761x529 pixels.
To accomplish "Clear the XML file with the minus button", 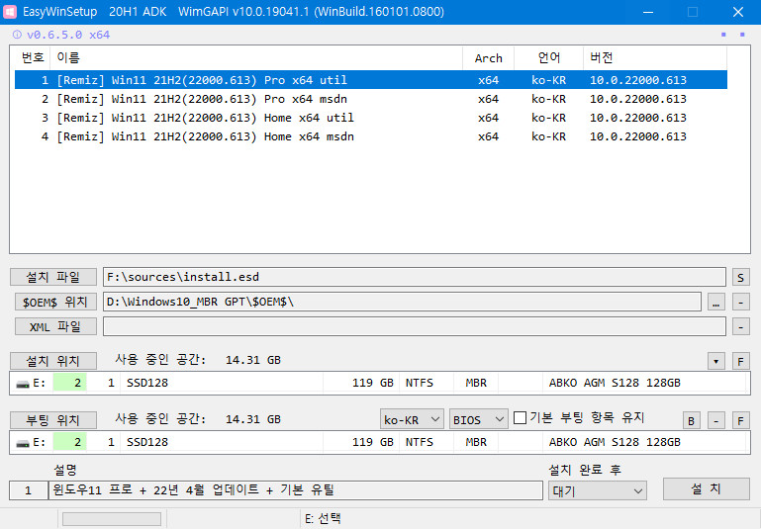I will [x=740, y=327].
